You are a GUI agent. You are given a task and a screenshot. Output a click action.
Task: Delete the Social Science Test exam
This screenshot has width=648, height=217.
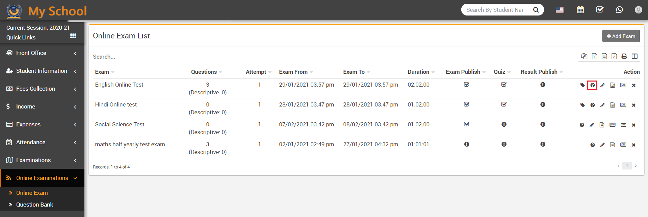pyautogui.click(x=634, y=125)
